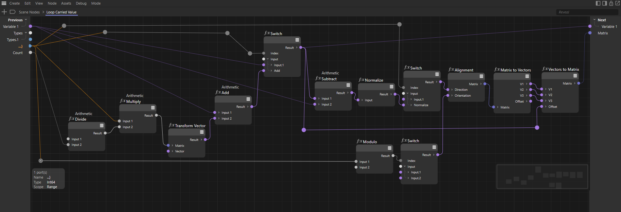The image size is (621, 212).
Task: Open the Vectors to Matrix node menu icon
Action: coord(575,76)
